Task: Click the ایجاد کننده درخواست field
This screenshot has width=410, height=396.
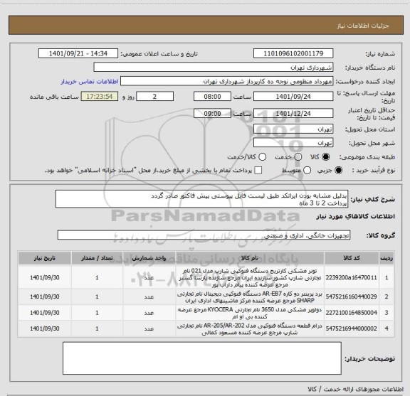Action: click(x=226, y=81)
